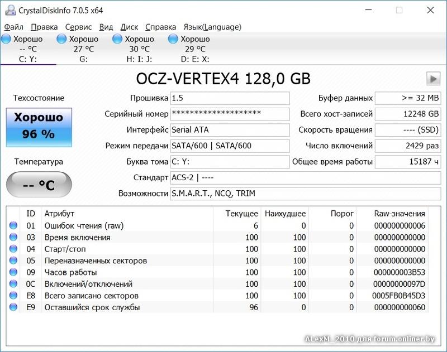Click the CrystalDiskInfo title bar app icon
This screenshot has height=352, width=447.
pyautogui.click(x=11, y=10)
